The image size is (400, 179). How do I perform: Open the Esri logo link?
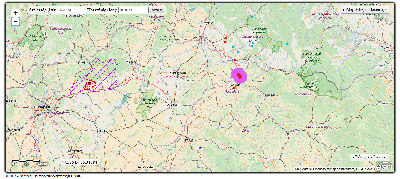[384, 166]
